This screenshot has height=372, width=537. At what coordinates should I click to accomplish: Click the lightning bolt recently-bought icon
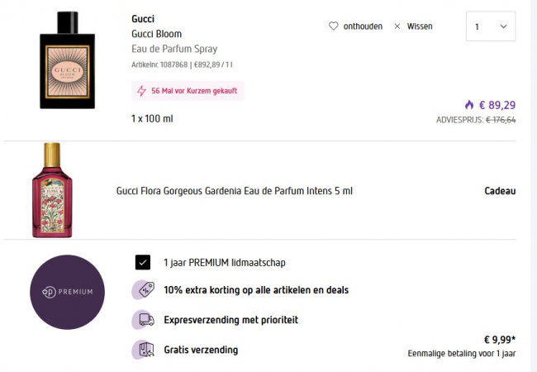(141, 91)
